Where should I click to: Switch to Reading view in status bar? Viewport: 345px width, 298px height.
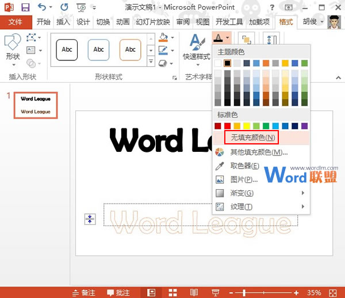[x=194, y=293]
